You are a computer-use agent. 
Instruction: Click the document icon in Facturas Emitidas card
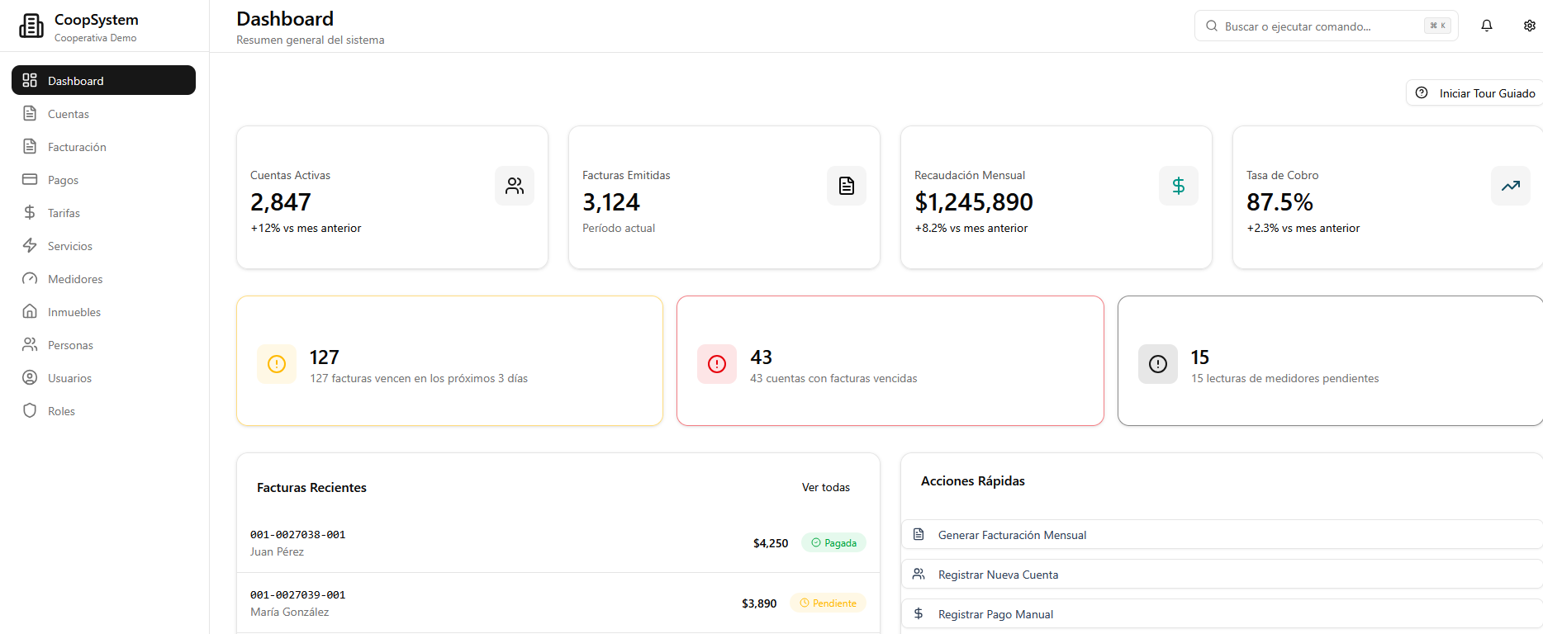point(847,186)
